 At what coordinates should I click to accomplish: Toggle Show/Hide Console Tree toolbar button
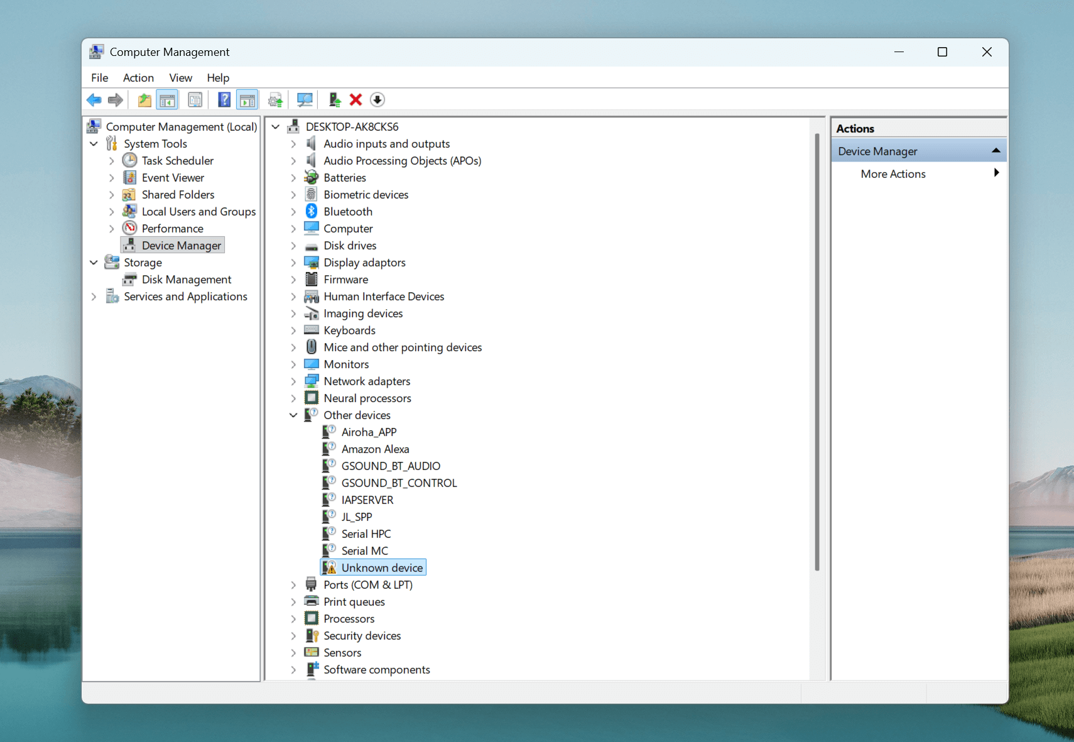167,100
